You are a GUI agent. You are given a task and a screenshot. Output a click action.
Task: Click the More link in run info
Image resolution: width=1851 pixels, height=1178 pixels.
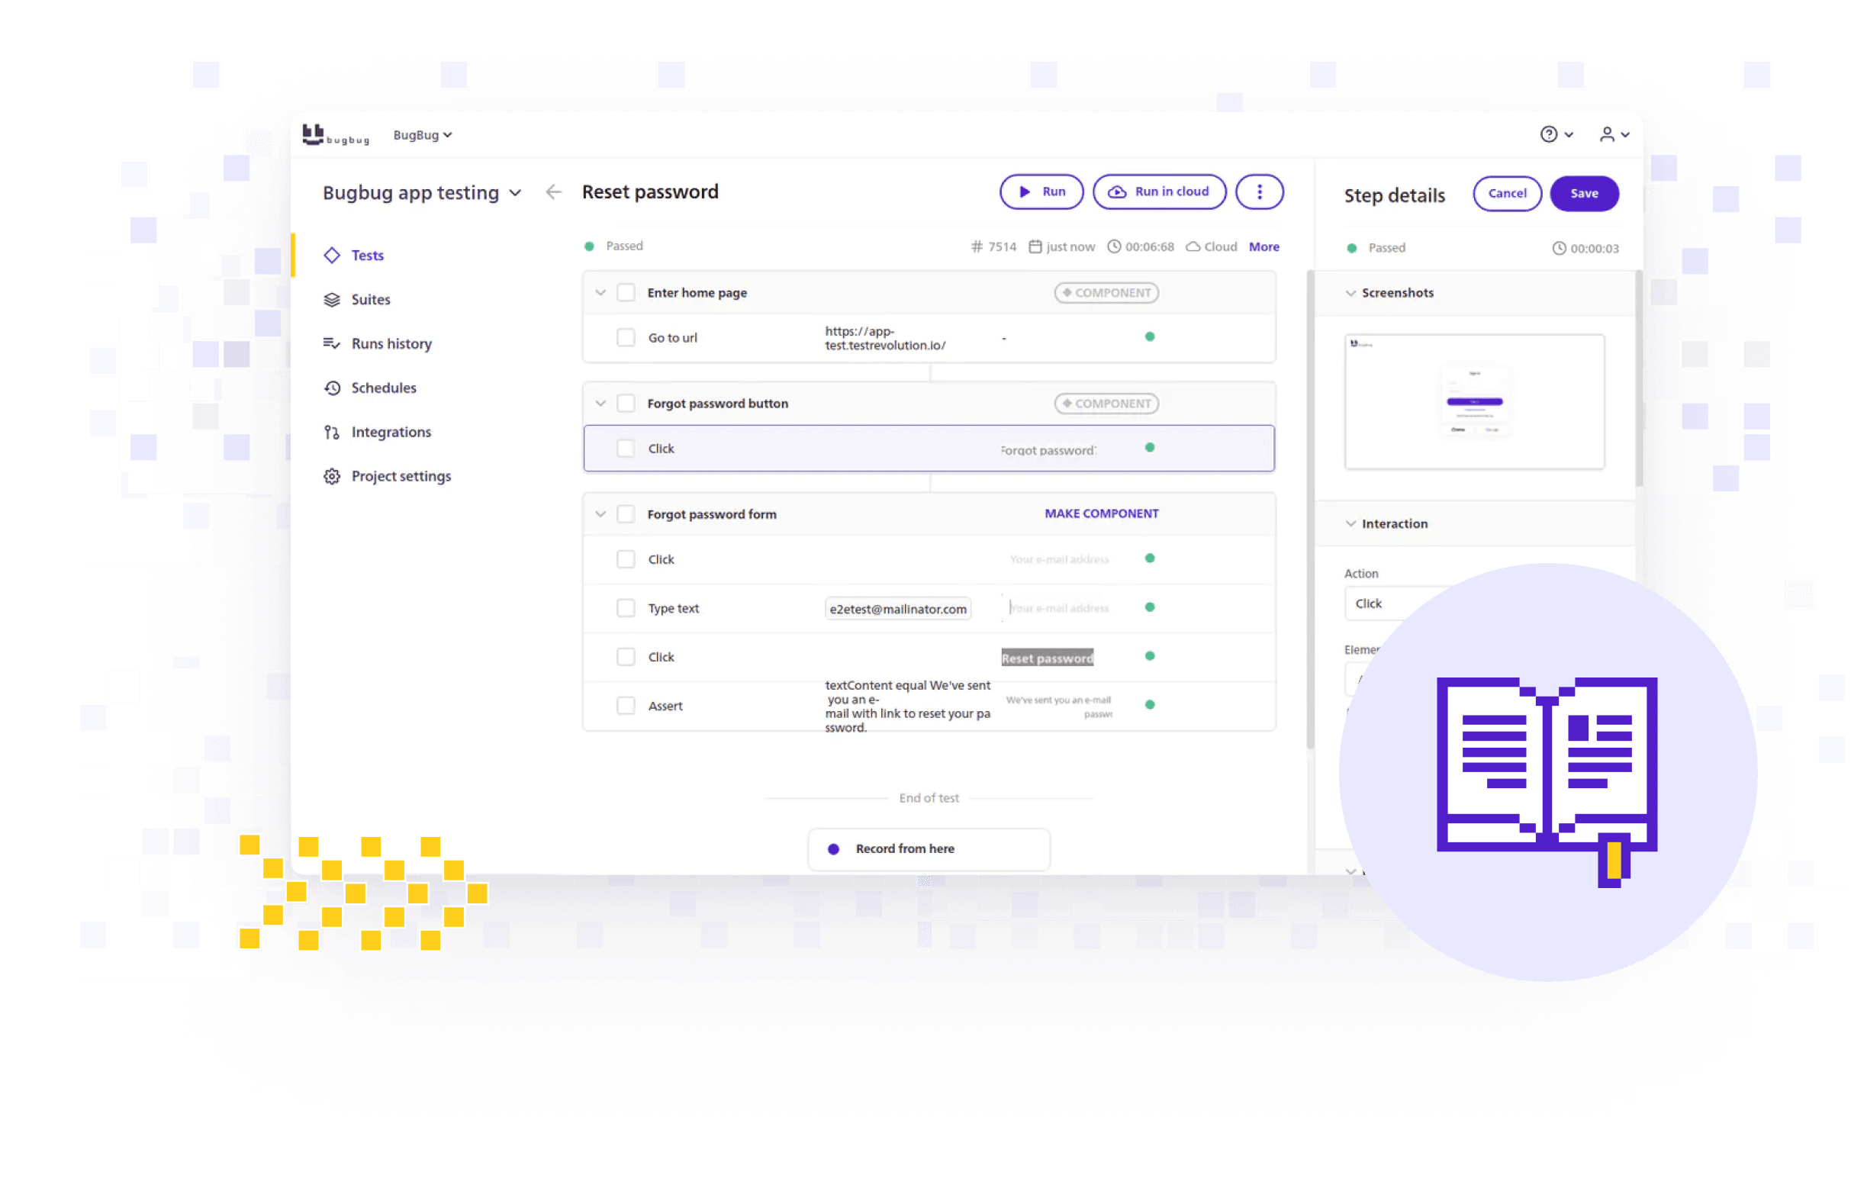(x=1264, y=246)
